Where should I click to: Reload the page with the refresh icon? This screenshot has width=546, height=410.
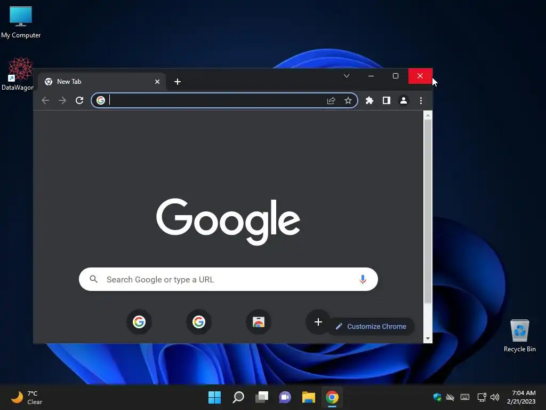tap(79, 101)
